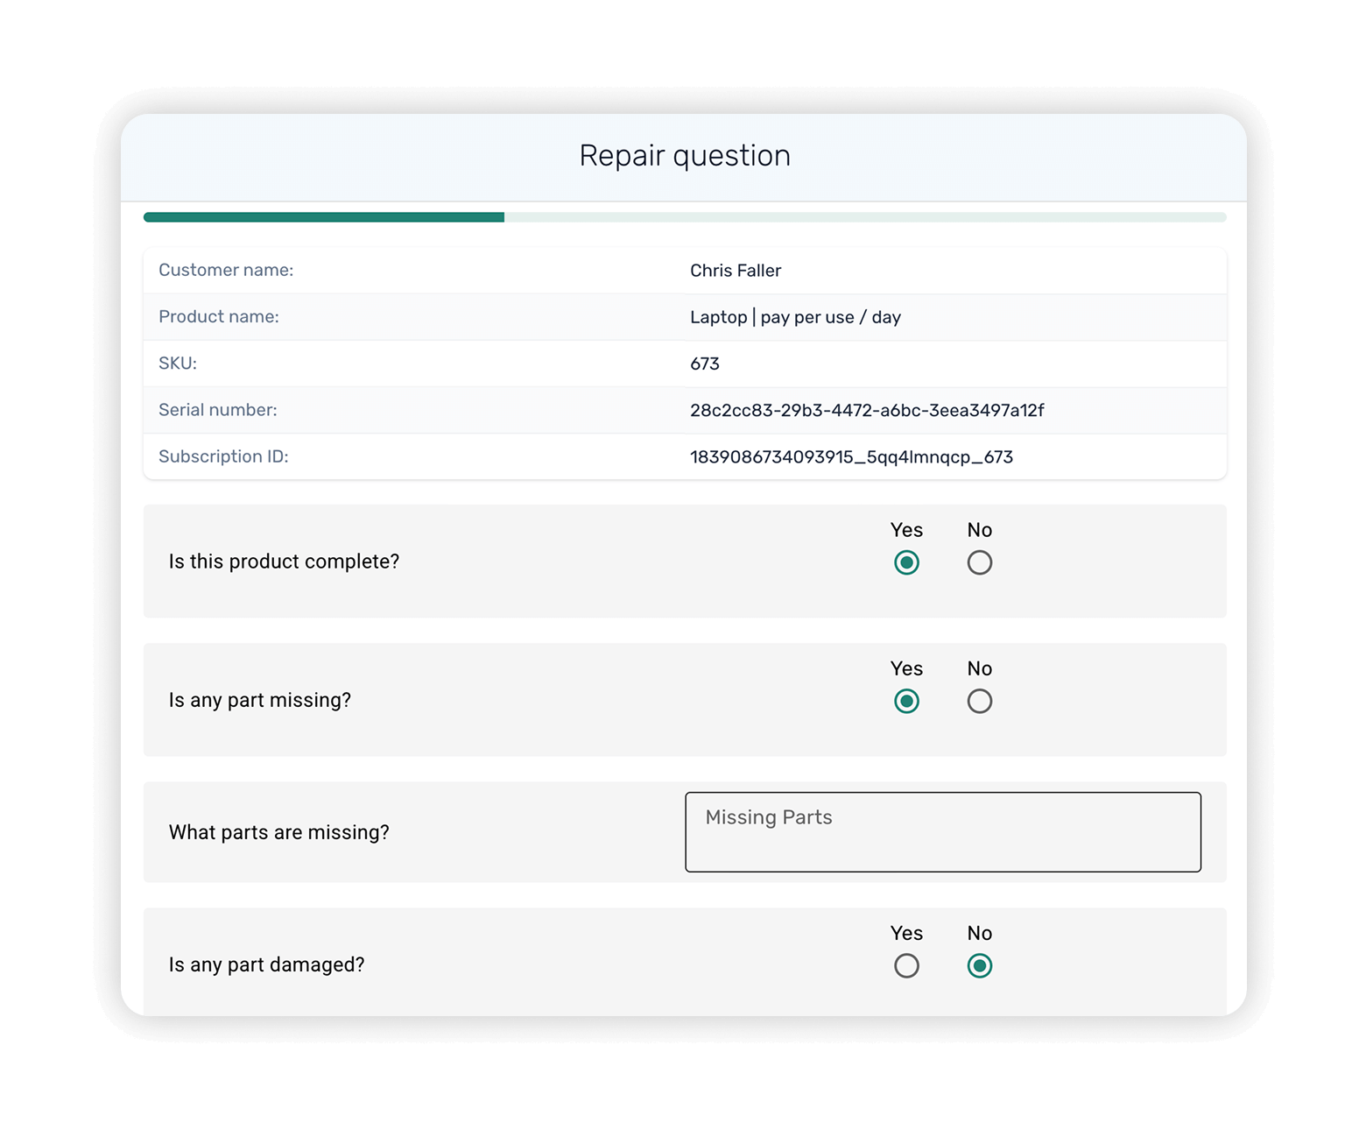Click the Serial number value
The image size is (1366, 1130).
867,409
